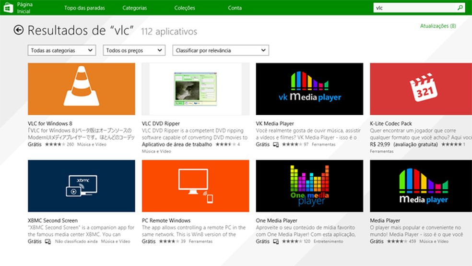Click the VLC for Windows 8 title
Screen dimensions: 472x266
[50, 123]
